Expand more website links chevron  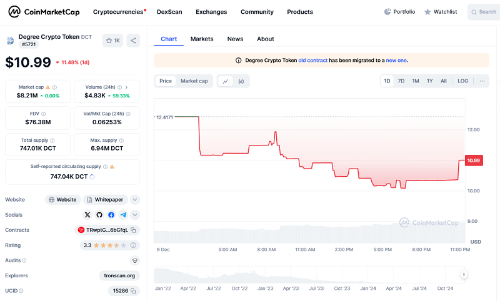click(135, 200)
